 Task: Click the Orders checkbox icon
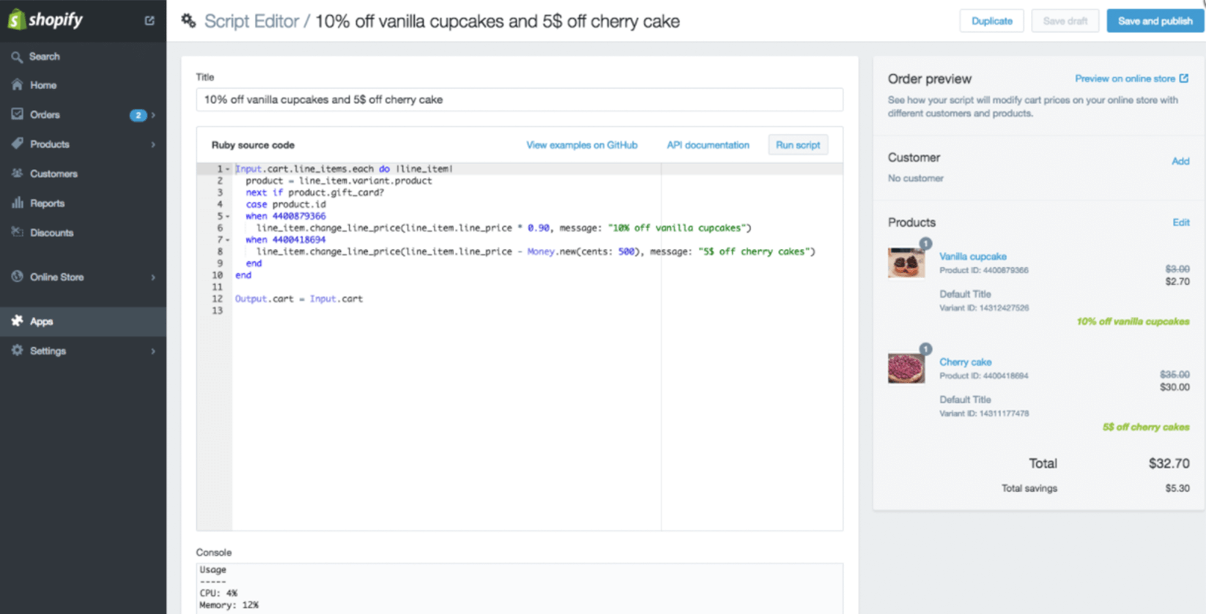[x=17, y=114]
